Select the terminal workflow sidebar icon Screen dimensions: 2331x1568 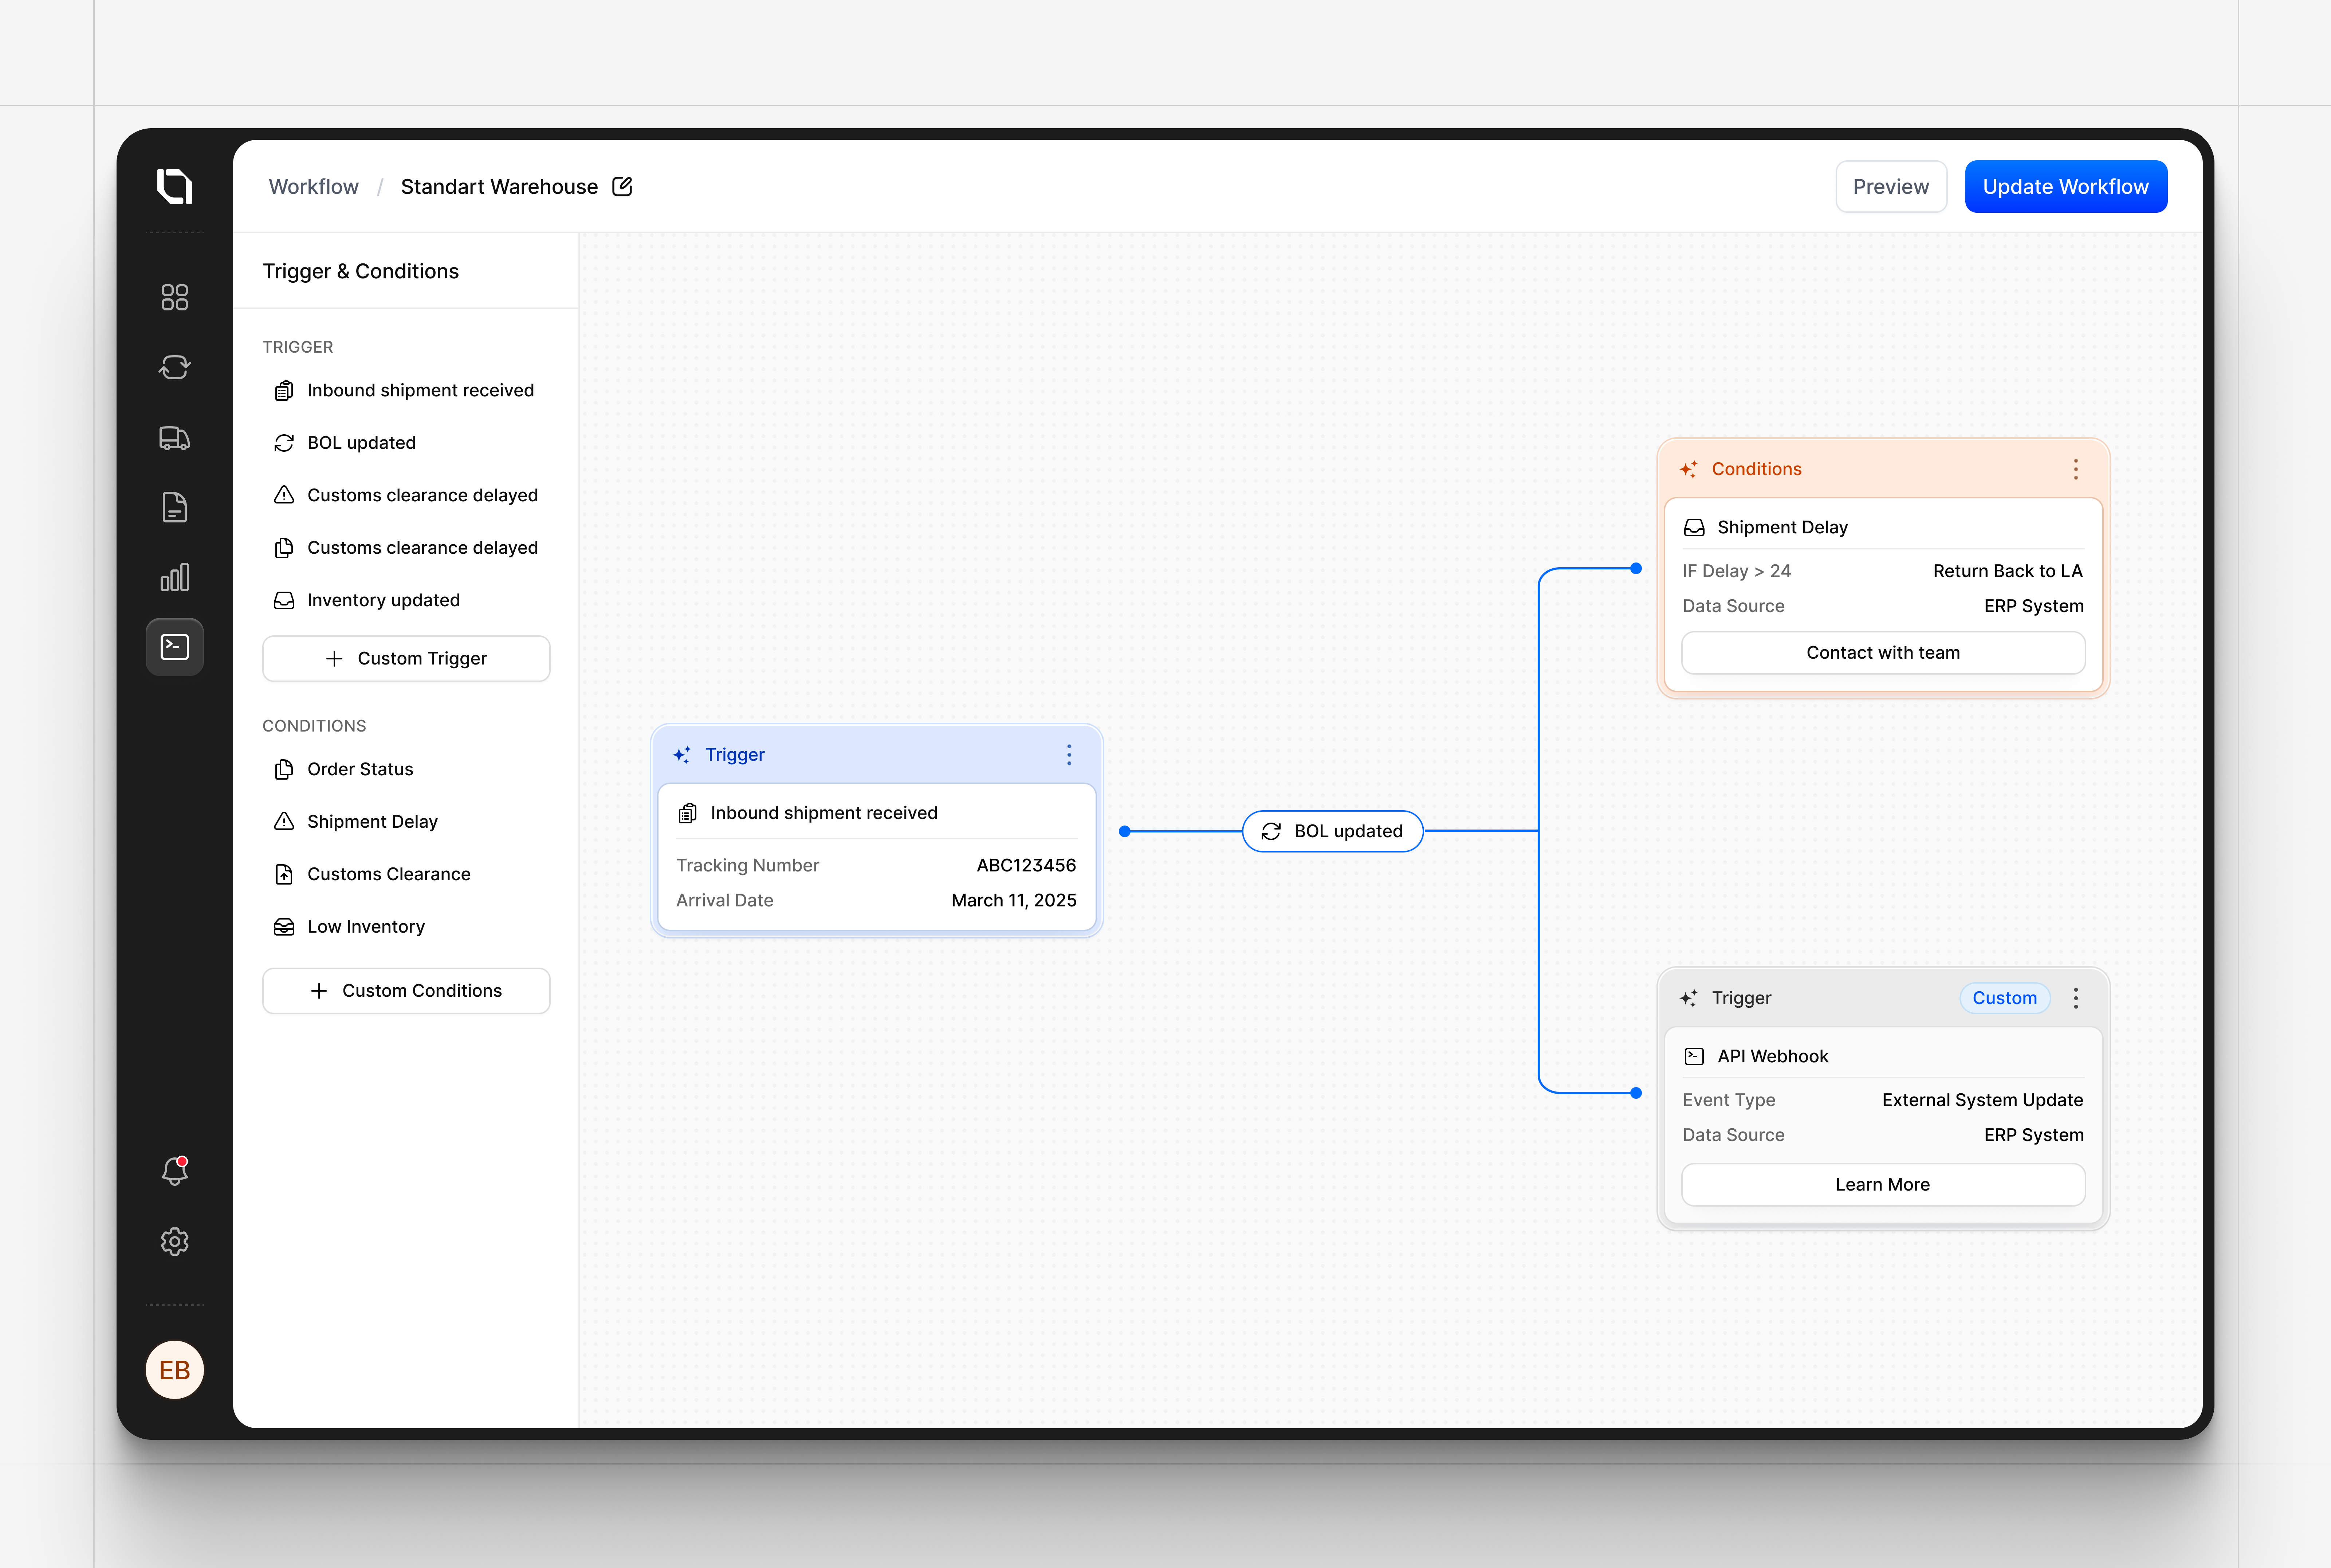[175, 647]
